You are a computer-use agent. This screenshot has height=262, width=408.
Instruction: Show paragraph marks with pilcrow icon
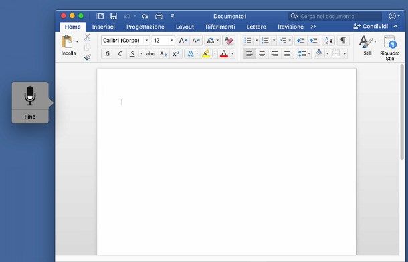[343, 41]
